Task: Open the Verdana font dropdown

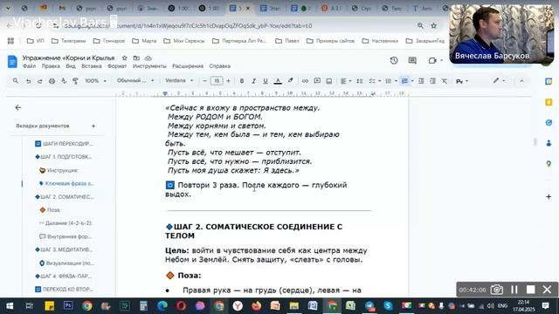Action: coord(179,81)
